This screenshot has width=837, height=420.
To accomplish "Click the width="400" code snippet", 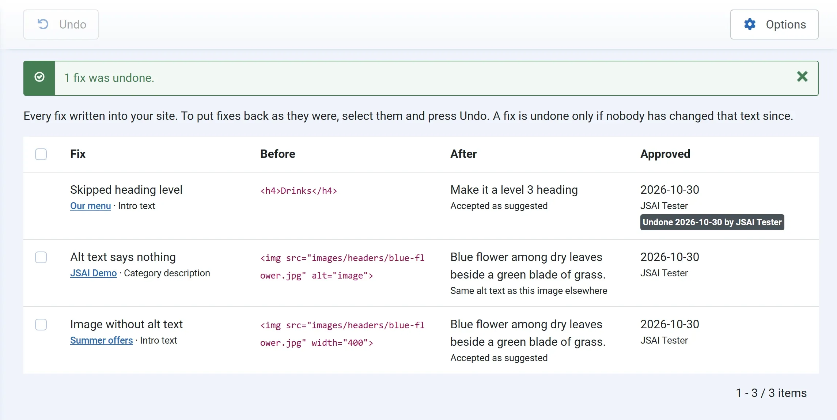I will coord(342,334).
